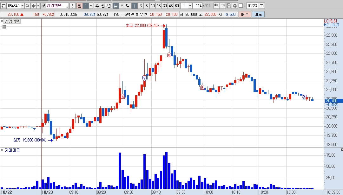
Task: Open the add candlestick chart icon
Action: pos(217,6)
